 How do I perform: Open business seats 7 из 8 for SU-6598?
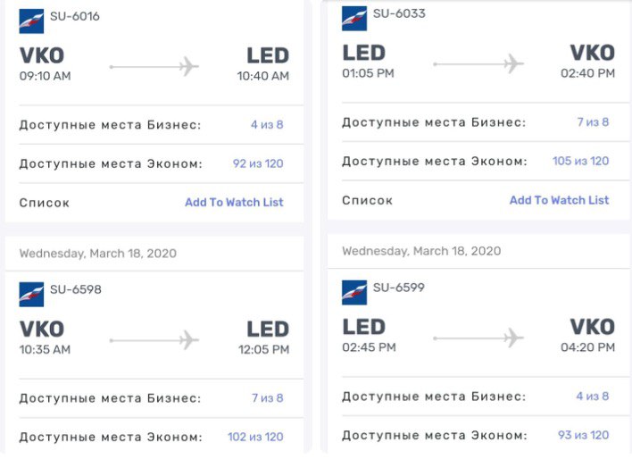click(x=267, y=398)
